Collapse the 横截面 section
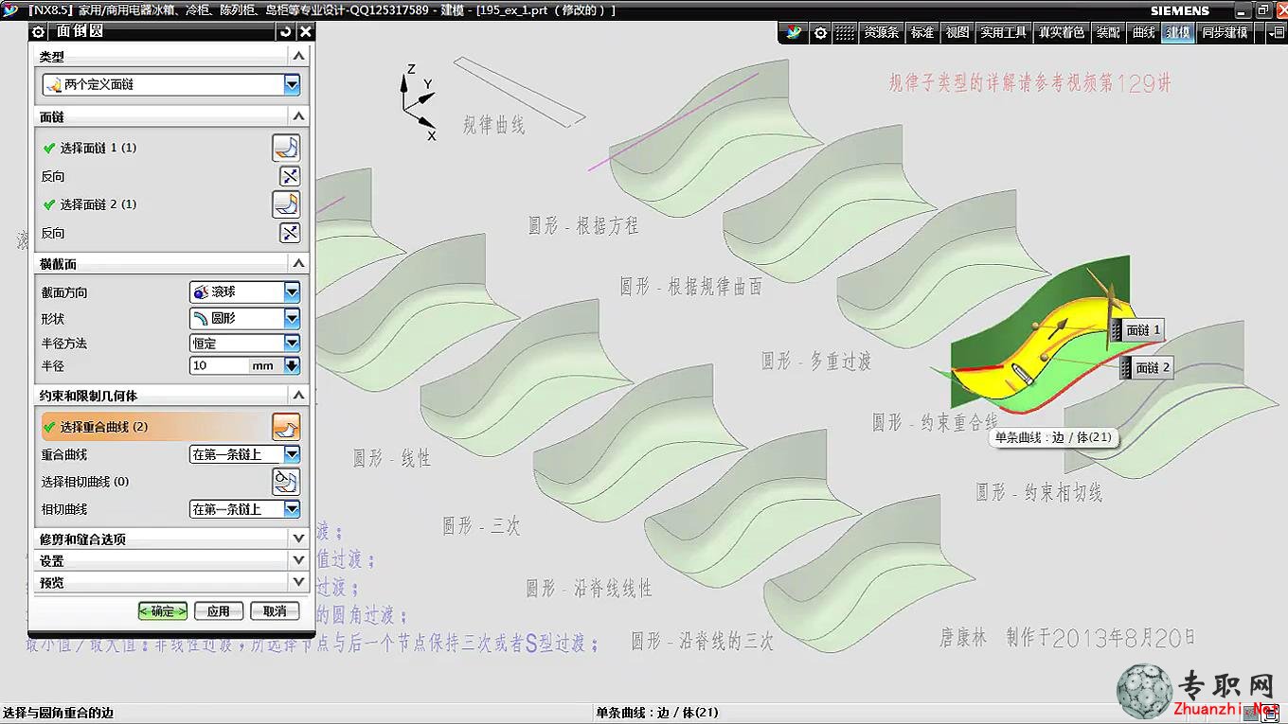Viewport: 1288px width, 724px height. point(299,263)
